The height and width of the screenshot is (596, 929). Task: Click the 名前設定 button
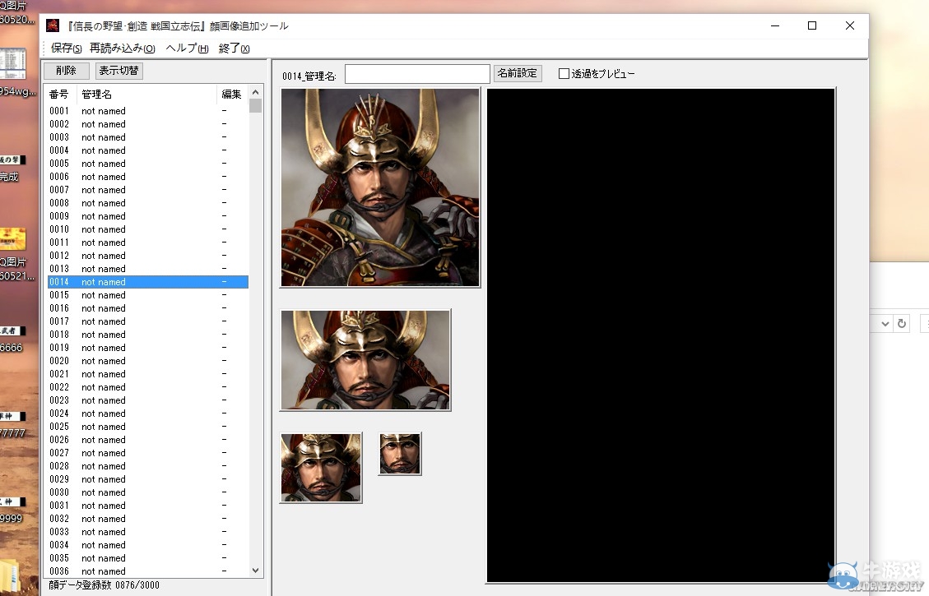point(518,73)
